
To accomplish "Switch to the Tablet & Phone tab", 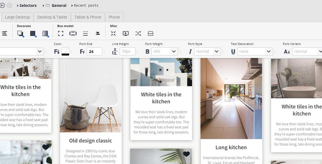I will pyautogui.click(x=88, y=17).
